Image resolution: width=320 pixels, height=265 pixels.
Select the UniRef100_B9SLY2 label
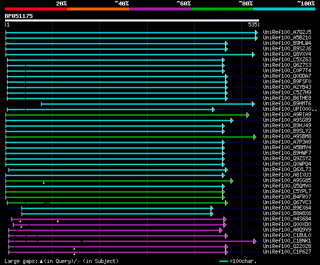click(x=287, y=131)
